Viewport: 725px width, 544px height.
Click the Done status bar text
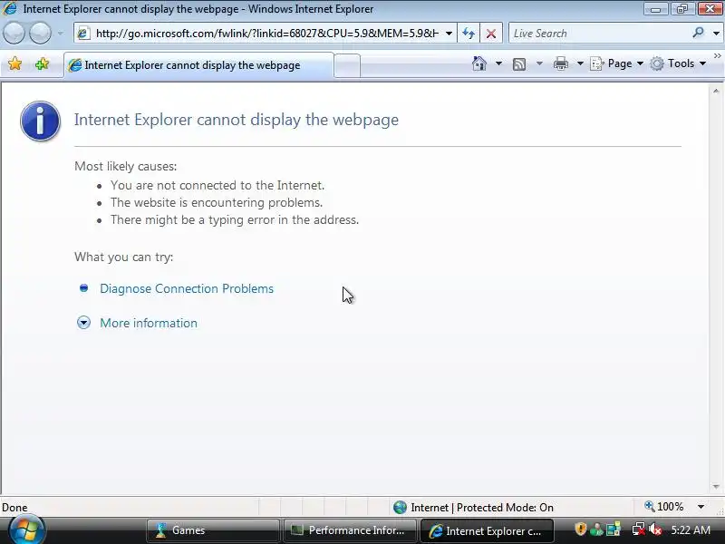point(14,508)
